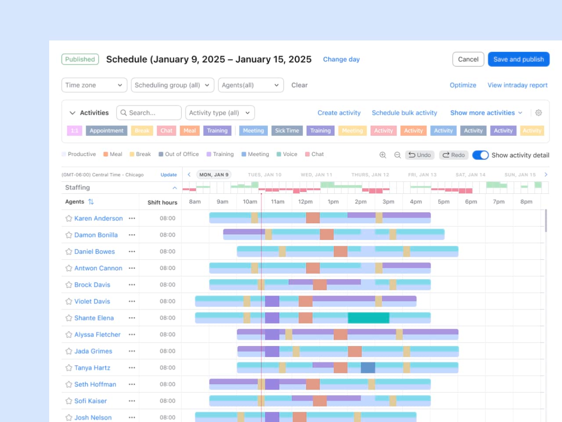Click the activities Search field
The width and height of the screenshot is (562, 422).
pos(149,113)
